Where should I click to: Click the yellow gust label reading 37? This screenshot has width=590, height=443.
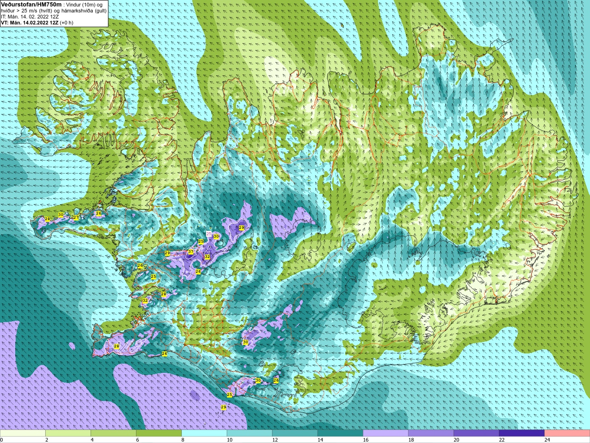coord(190,252)
